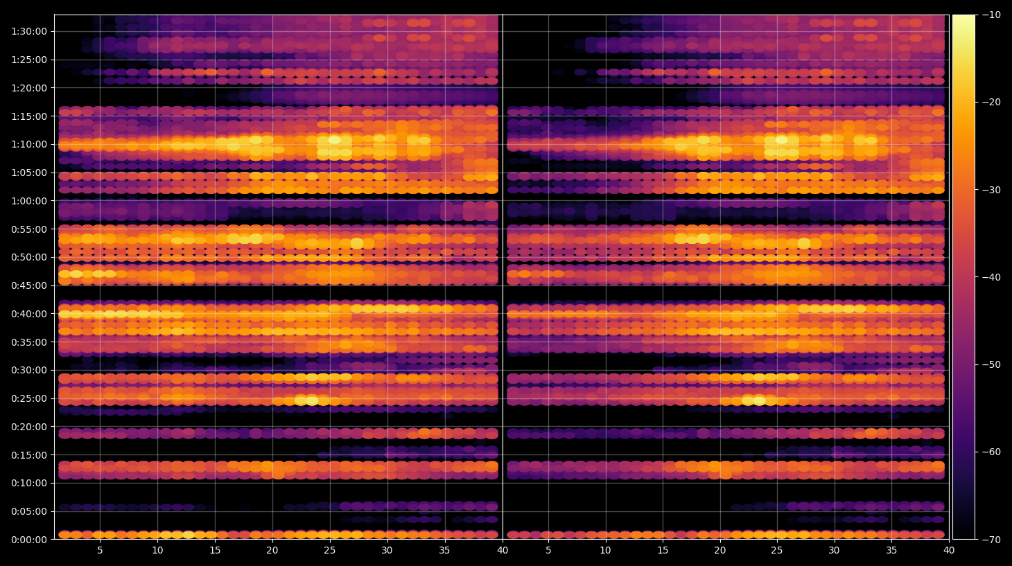The image size is (1012, 566).
Task: Click the 0:05:00 y-axis time label
Action: tap(29, 511)
